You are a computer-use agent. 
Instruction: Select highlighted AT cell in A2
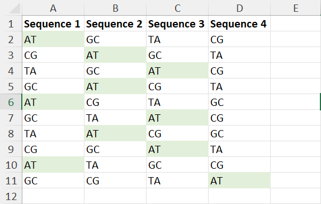(x=53, y=39)
